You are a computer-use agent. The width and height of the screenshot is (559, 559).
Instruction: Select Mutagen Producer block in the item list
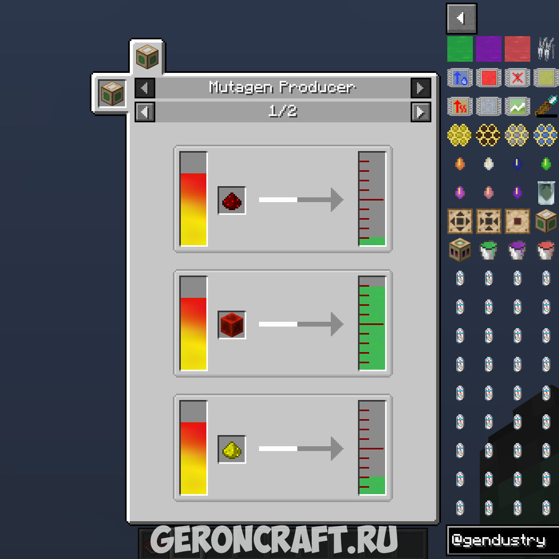[x=546, y=221]
